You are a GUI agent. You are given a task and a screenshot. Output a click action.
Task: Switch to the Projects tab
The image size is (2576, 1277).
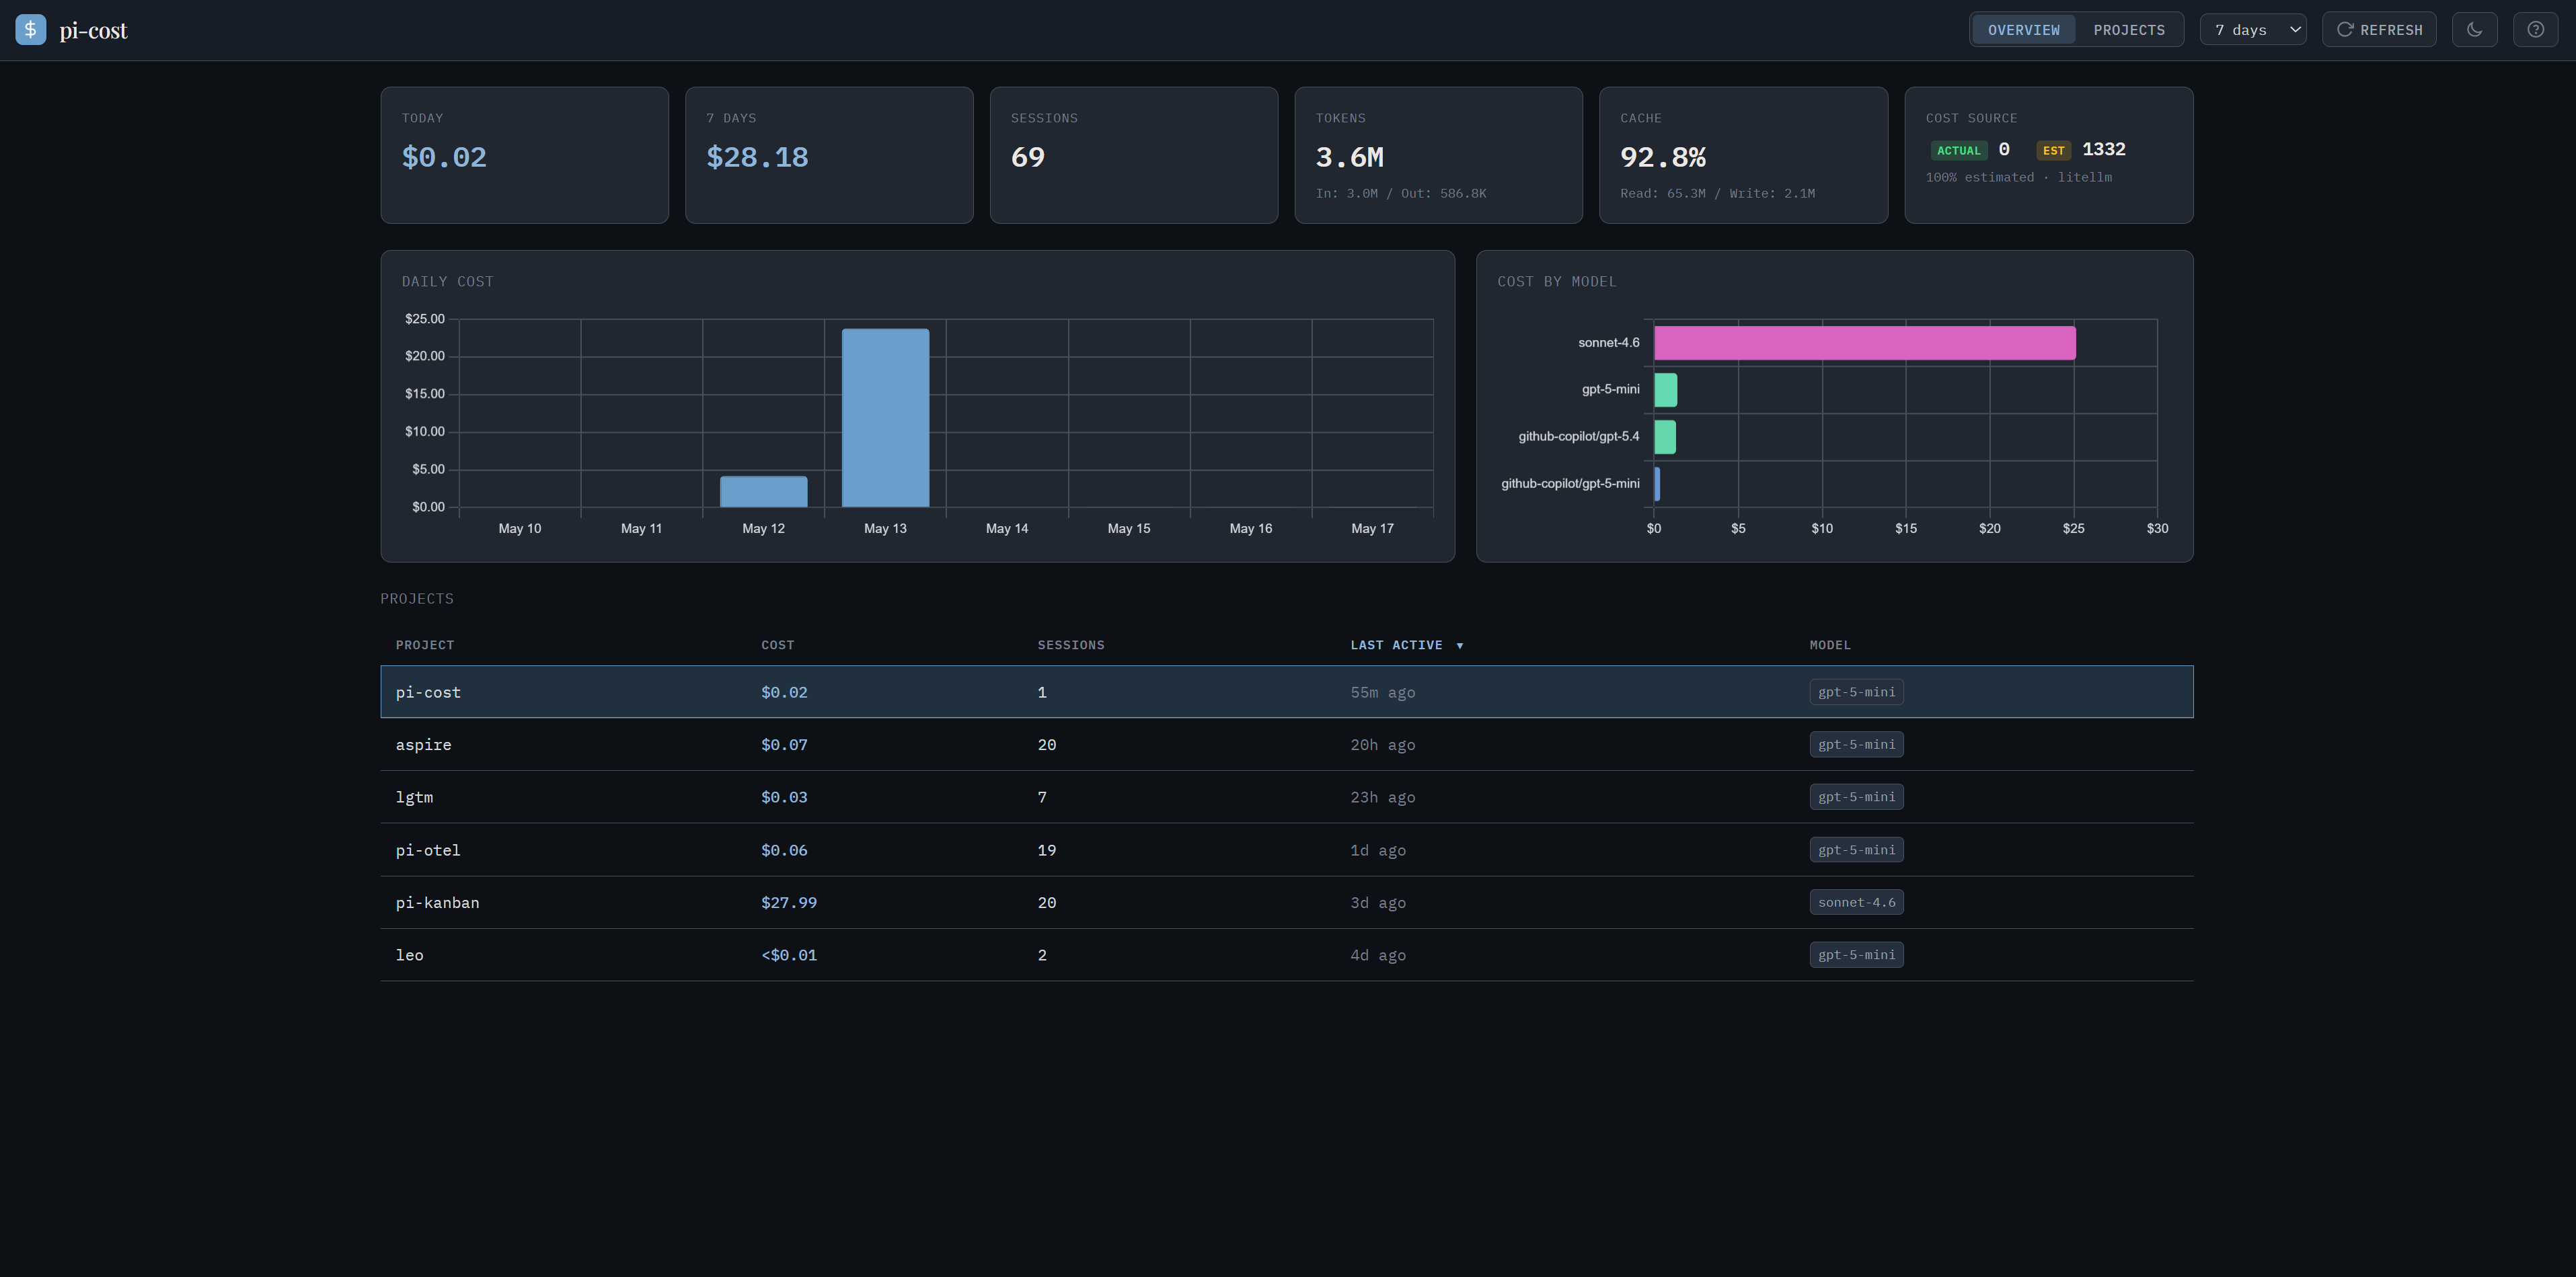2129,30
